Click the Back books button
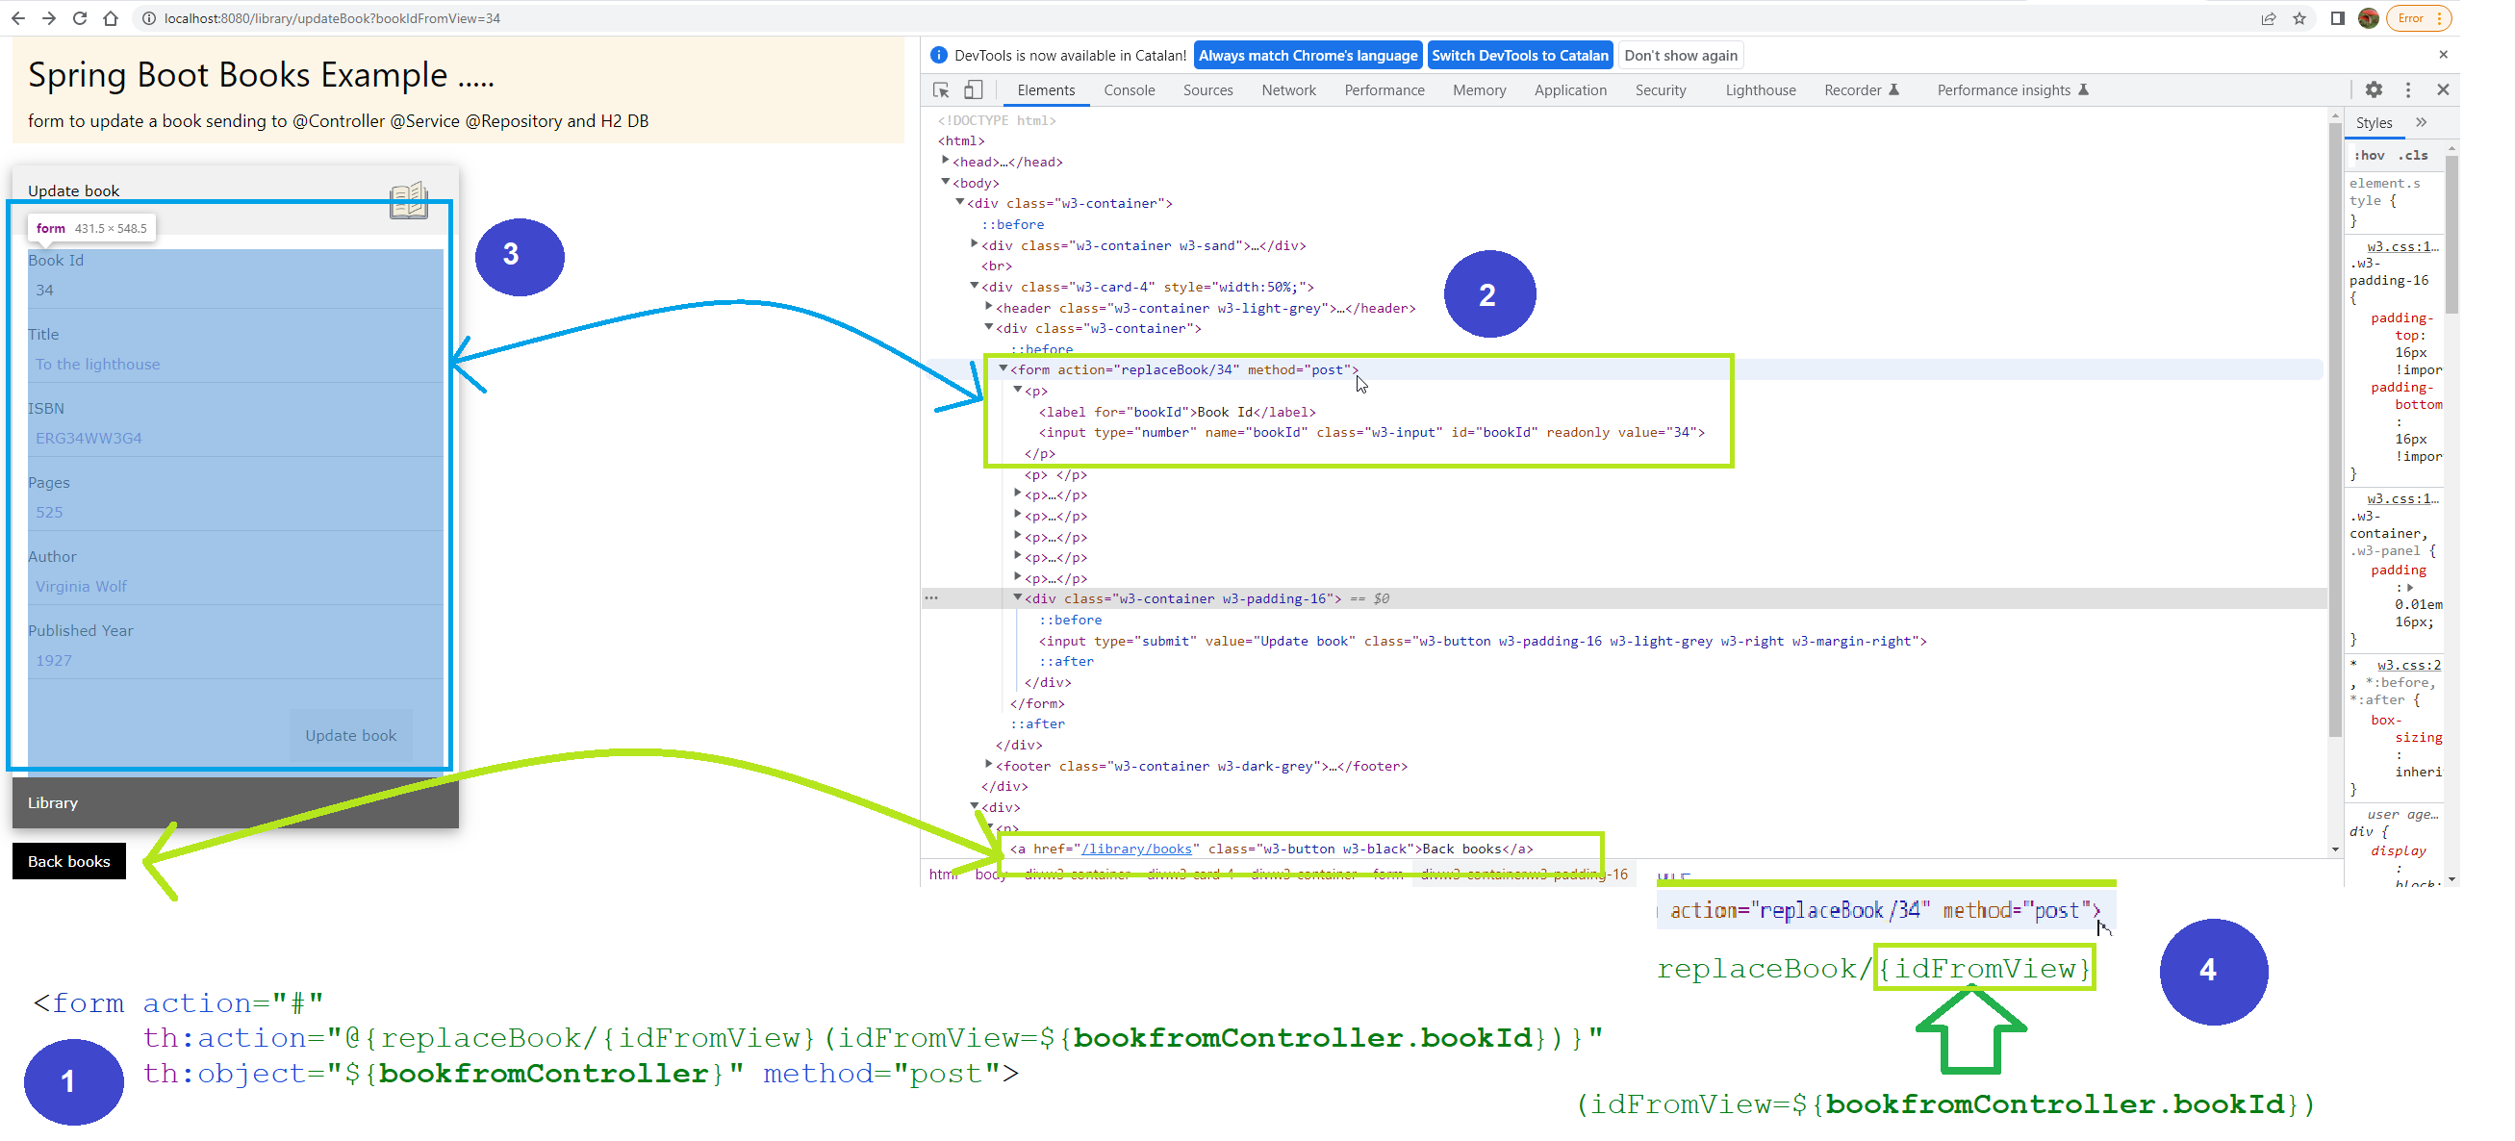Screen dimensions: 2515x1141 [x=69, y=861]
